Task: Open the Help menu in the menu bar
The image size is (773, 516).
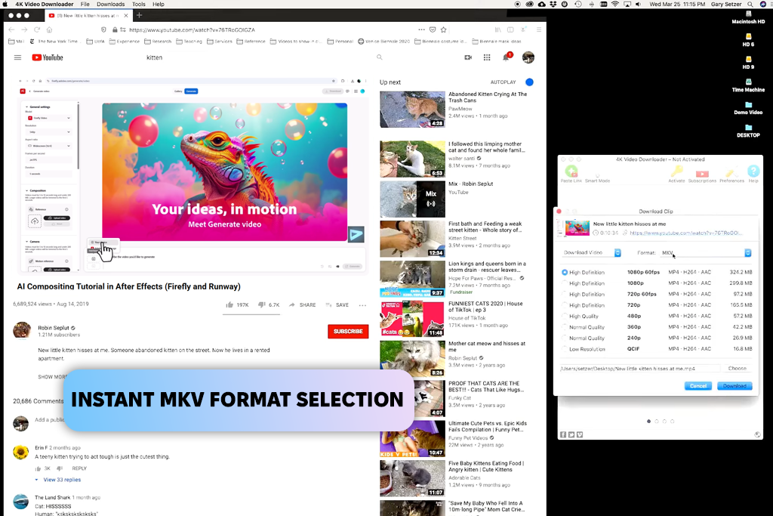Action: tap(159, 4)
